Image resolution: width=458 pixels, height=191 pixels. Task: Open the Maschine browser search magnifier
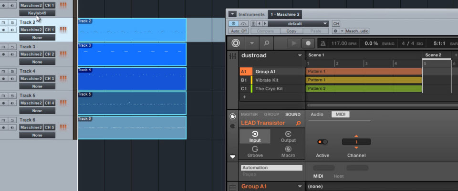(266, 43)
